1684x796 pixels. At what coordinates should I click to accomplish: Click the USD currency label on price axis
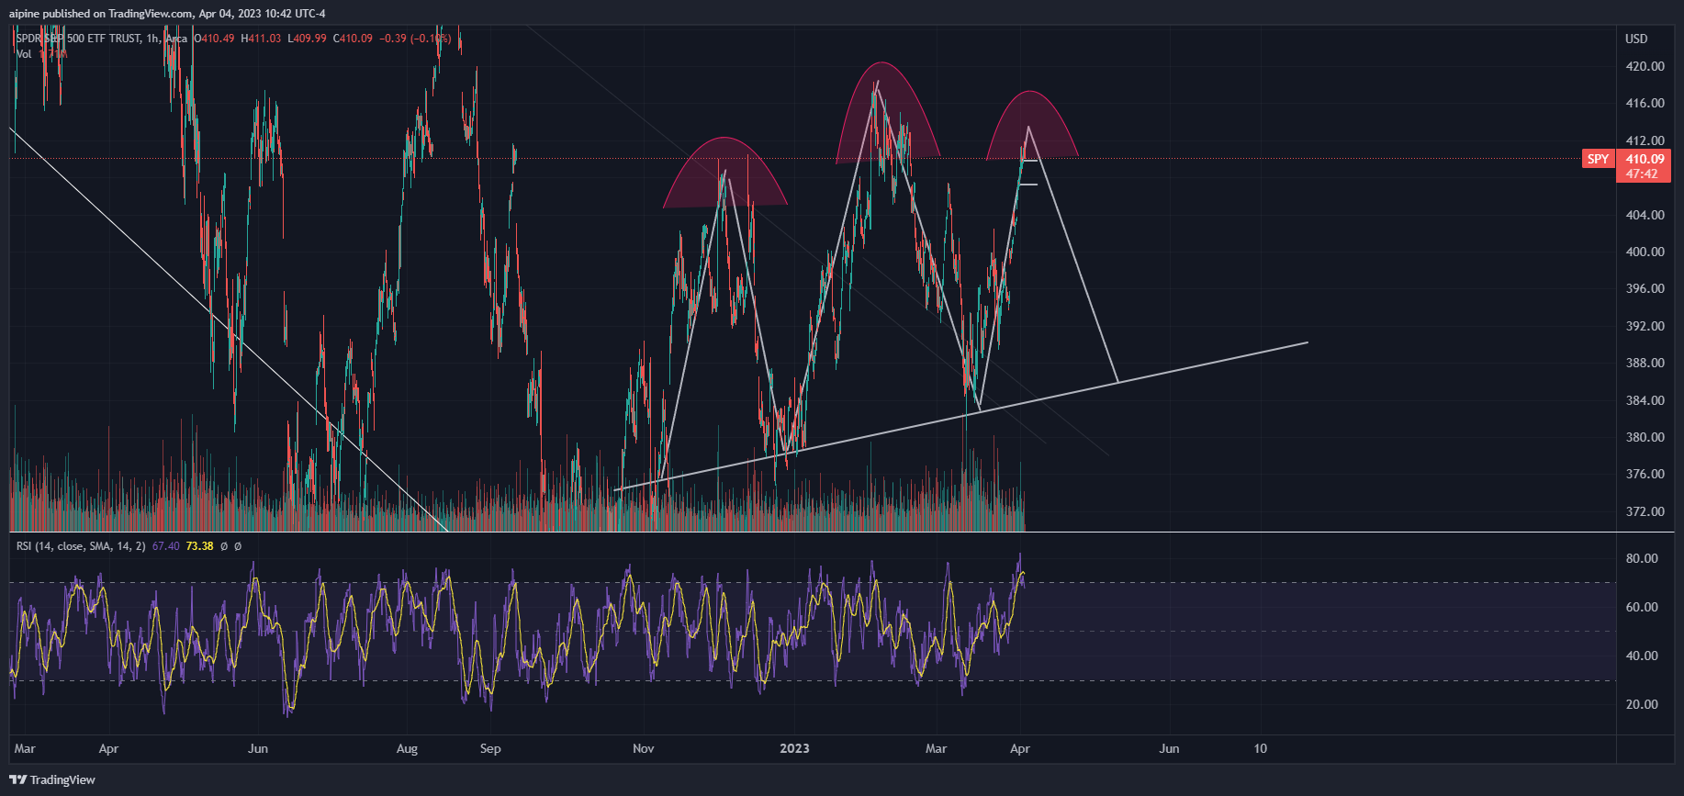click(1636, 39)
